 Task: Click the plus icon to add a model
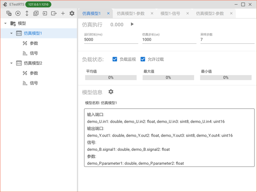[x=63, y=13]
